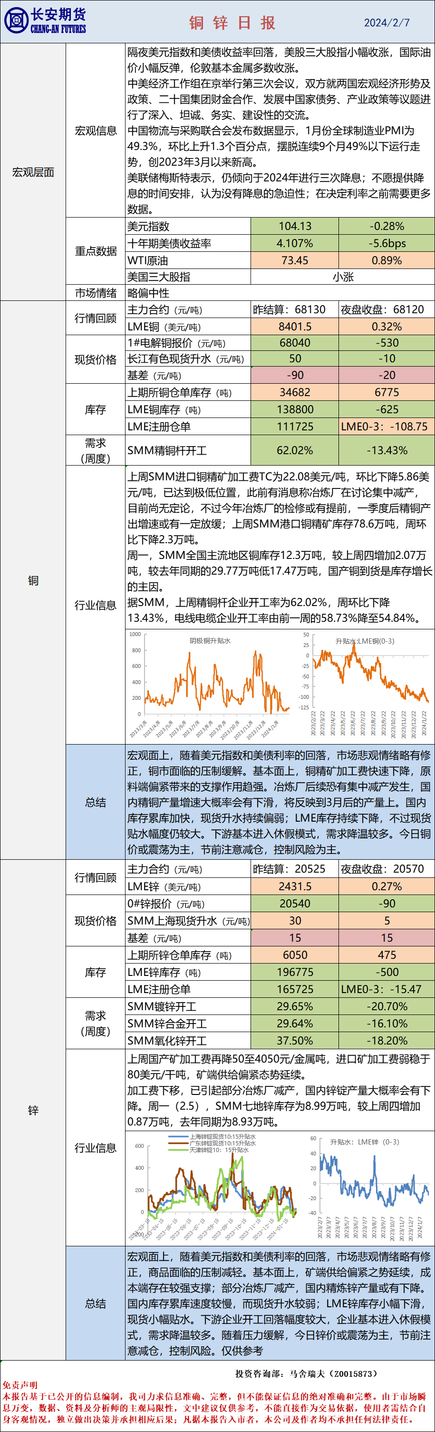The image size is (435, 1432).
Task: Click the 上期所铜仓单库存 value 34682
Action: [295, 392]
